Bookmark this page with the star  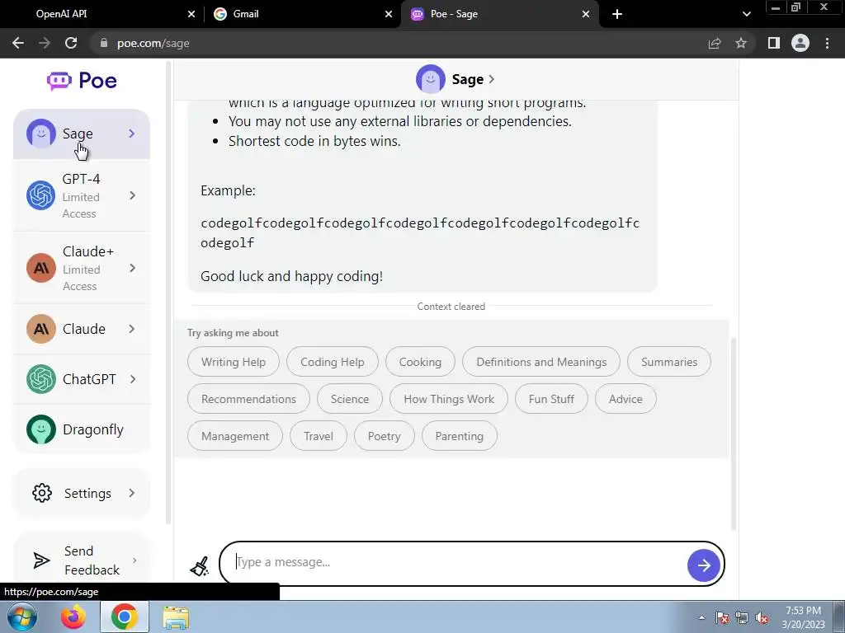click(x=741, y=43)
